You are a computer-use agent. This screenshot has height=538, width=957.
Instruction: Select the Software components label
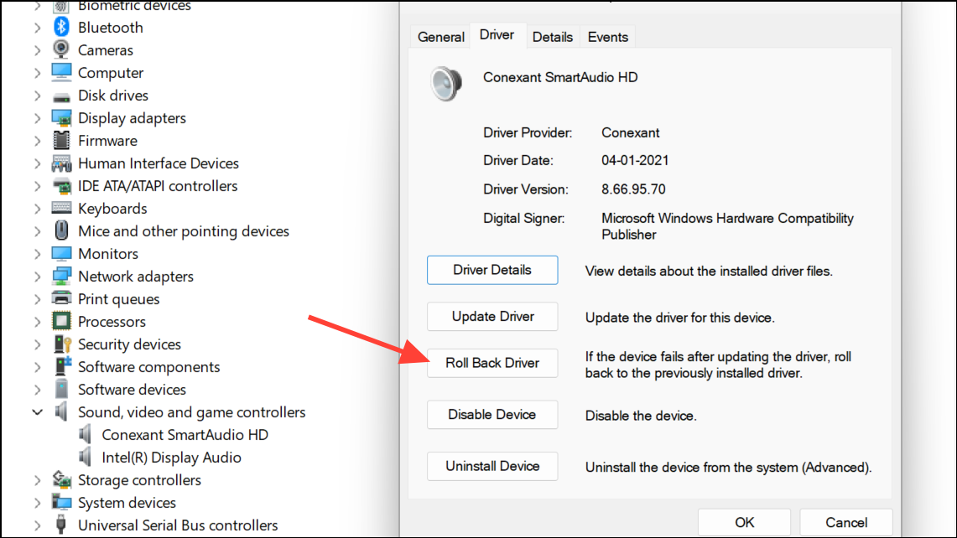149,366
